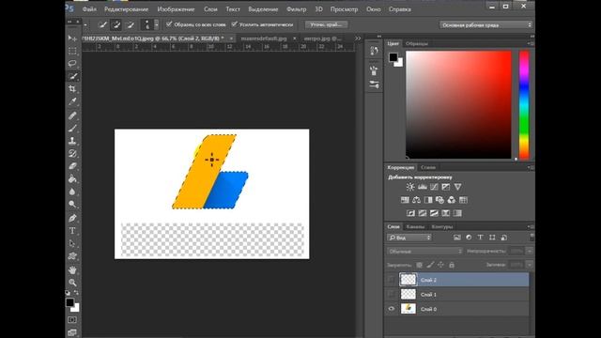
Task: Add a Color Balance adjustment
Action: tap(416, 200)
